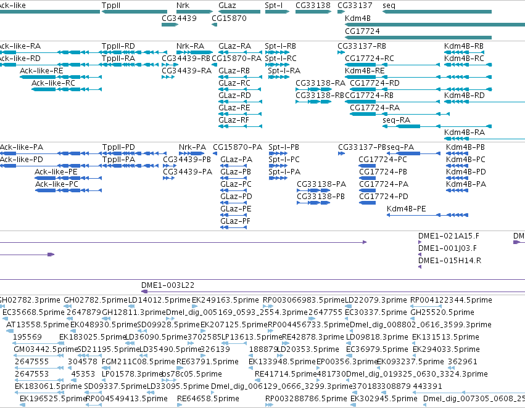Click the Ack-like-PE protein label
Image resolution: width=525 pixels, height=408 pixels.
(56, 171)
